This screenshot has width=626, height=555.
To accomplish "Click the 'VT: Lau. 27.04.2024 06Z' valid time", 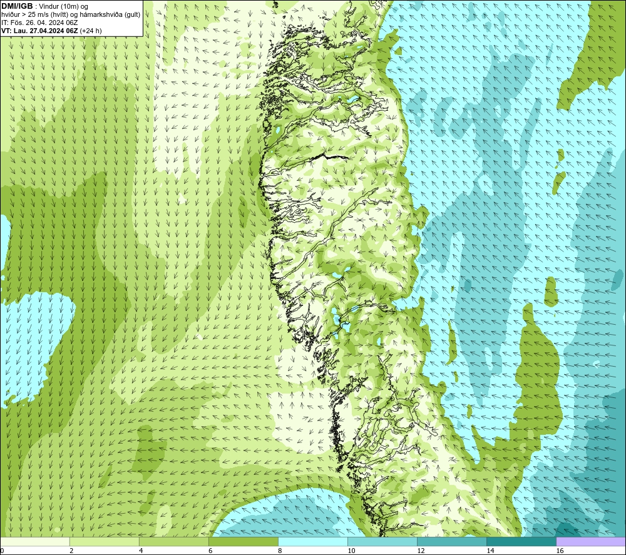I will (x=39, y=30).
